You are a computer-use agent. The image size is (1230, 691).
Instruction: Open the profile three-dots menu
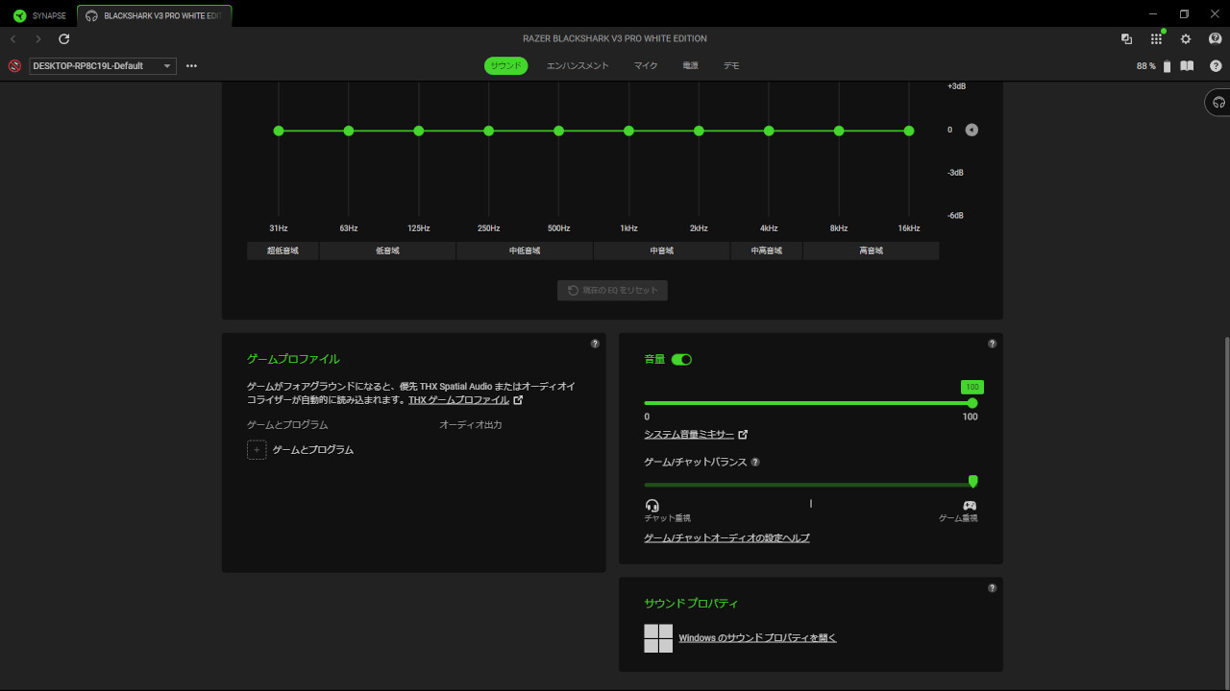coord(191,66)
